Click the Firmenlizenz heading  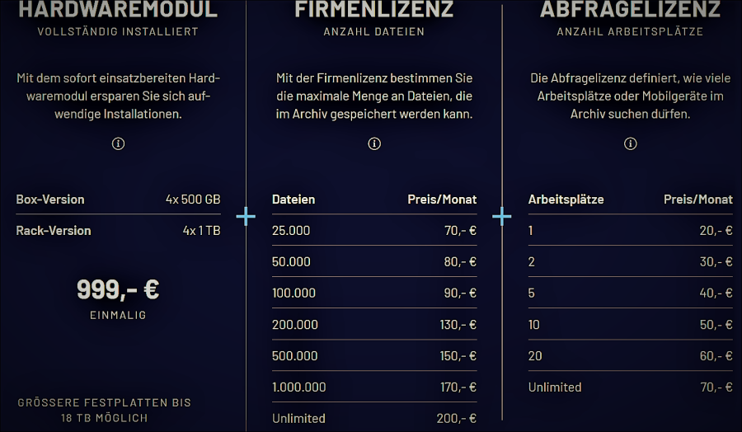pyautogui.click(x=374, y=10)
